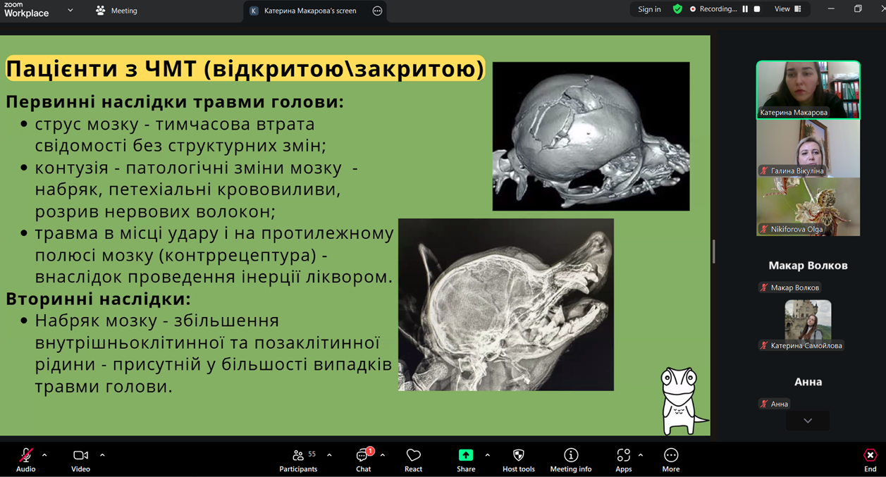This screenshot has height=477, width=886.
Task: Stop the recording
Action: 757,9
